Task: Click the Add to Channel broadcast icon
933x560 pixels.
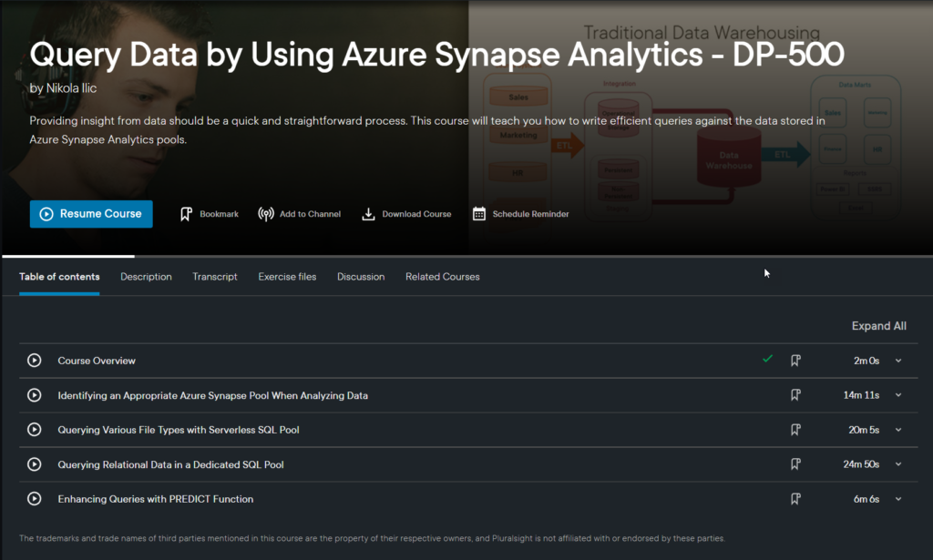Action: pos(265,214)
